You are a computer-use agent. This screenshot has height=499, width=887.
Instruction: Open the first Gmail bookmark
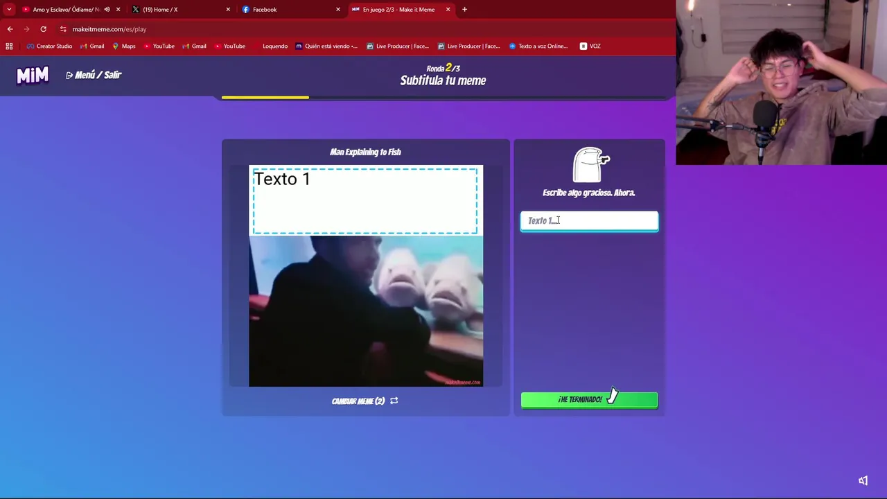(x=91, y=46)
